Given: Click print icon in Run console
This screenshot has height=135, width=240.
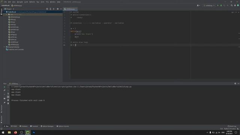Looking at the screenshot, I should pos(8,100).
